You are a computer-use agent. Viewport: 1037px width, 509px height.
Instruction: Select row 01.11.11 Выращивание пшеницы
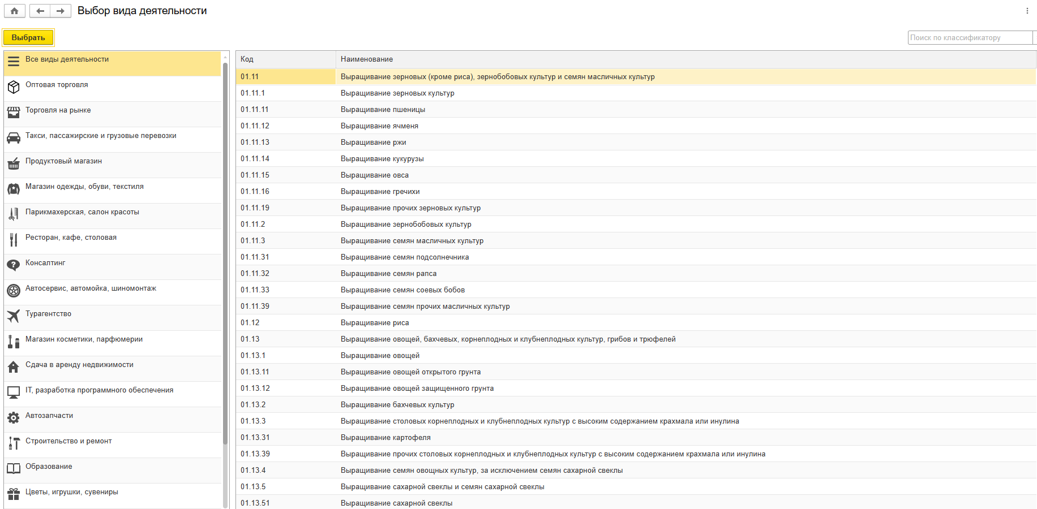[383, 110]
